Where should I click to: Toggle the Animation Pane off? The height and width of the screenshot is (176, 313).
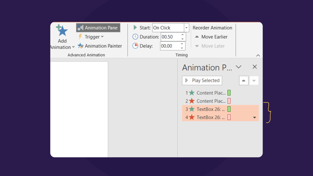(98, 28)
